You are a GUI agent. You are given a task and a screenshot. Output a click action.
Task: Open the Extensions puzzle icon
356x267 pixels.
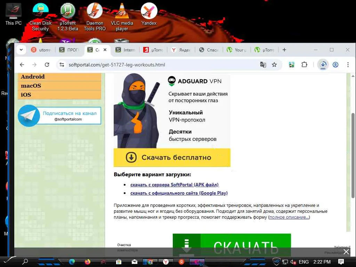click(304, 65)
